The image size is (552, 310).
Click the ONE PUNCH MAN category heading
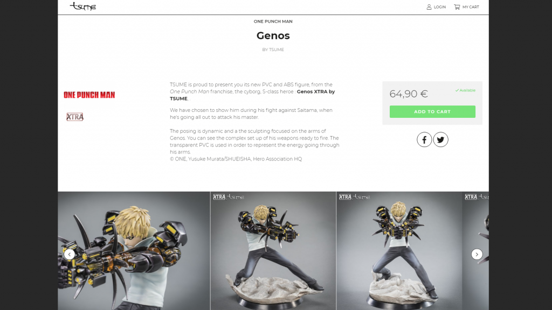[x=273, y=22]
